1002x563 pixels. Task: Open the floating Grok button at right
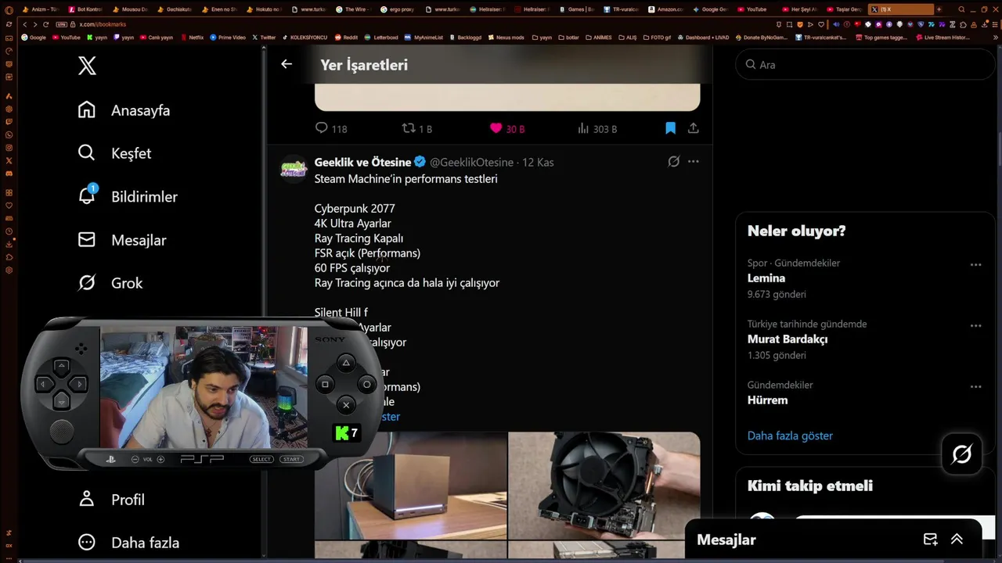pos(961,454)
